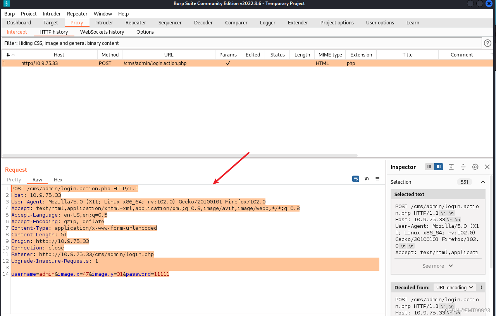
Task: Open WebSockets history sub-tab
Action: pos(102,32)
